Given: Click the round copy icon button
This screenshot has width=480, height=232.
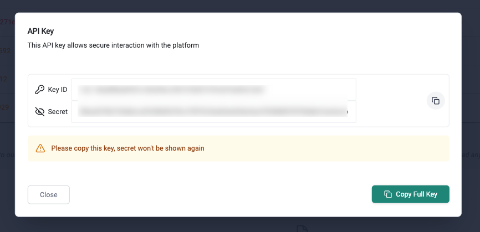Looking at the screenshot, I should tap(436, 101).
